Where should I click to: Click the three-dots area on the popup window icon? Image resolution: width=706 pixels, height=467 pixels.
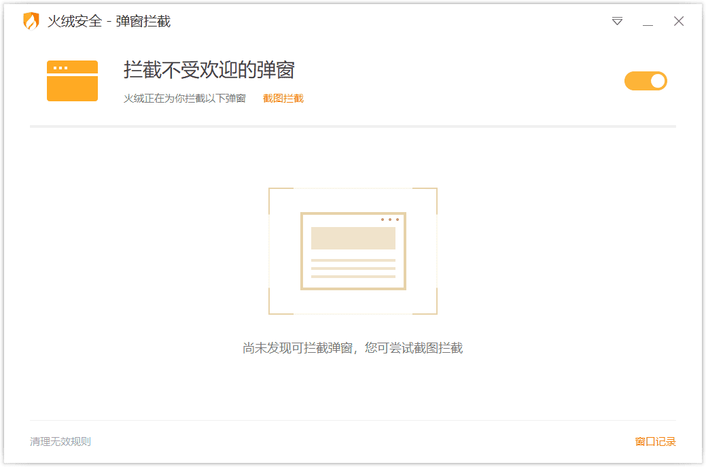pyautogui.click(x=65, y=67)
